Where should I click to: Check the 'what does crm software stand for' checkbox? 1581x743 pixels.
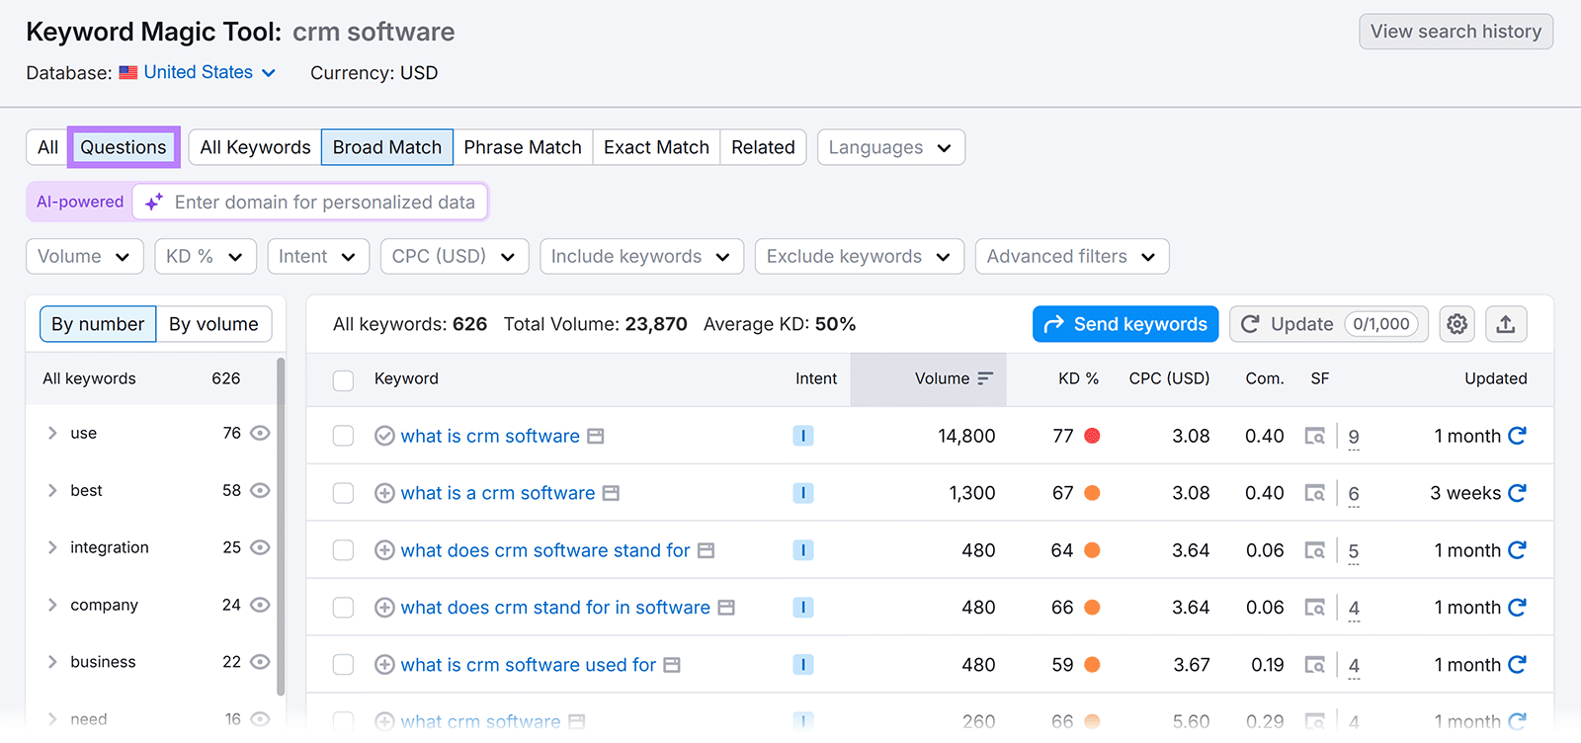[343, 550]
